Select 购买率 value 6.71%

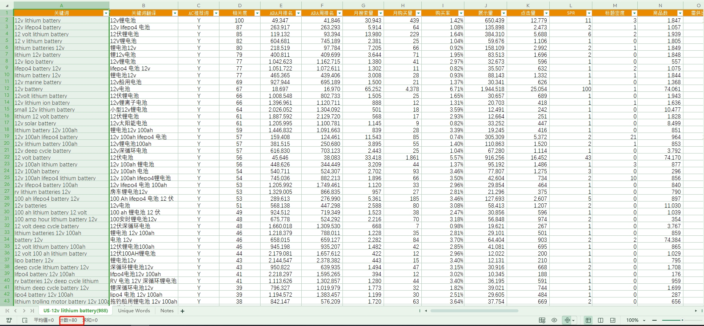click(443, 89)
